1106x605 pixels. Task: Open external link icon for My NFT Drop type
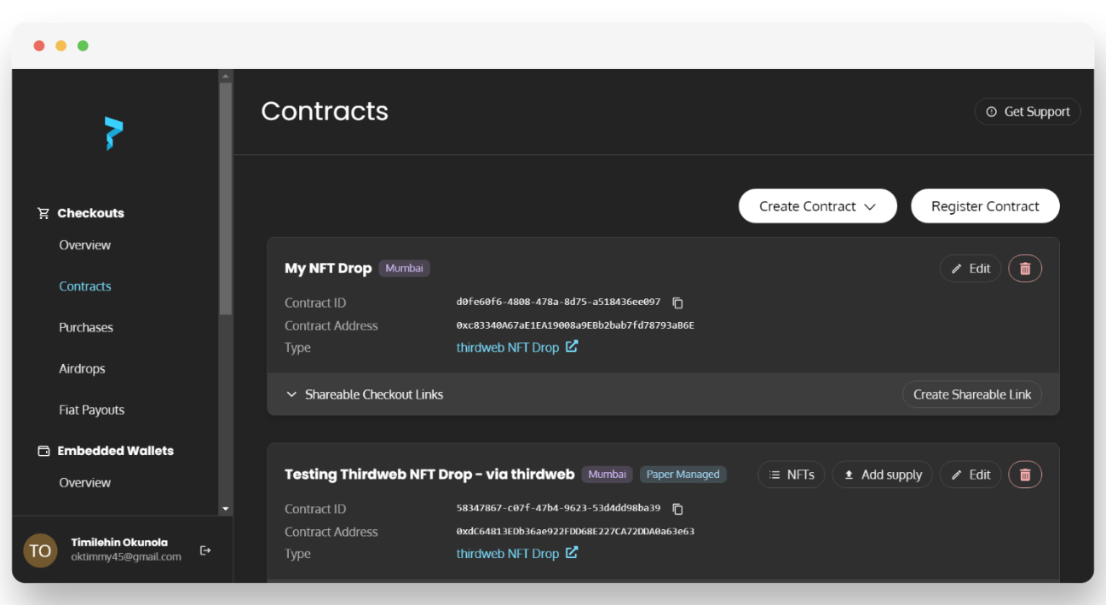572,347
